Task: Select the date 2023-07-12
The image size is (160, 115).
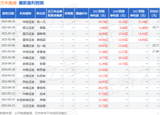Action: click(8, 94)
